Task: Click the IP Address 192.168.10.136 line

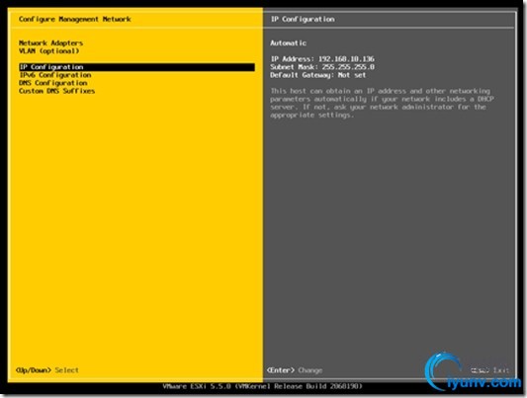Action: click(322, 59)
